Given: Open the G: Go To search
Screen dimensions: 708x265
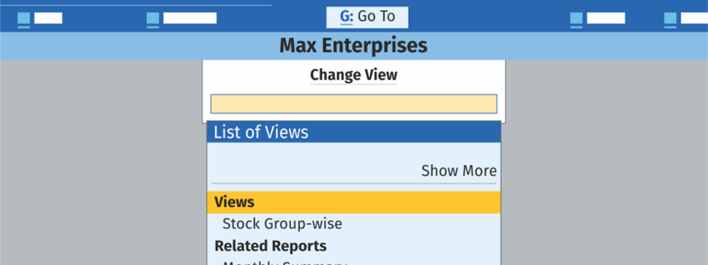Looking at the screenshot, I should point(367,17).
